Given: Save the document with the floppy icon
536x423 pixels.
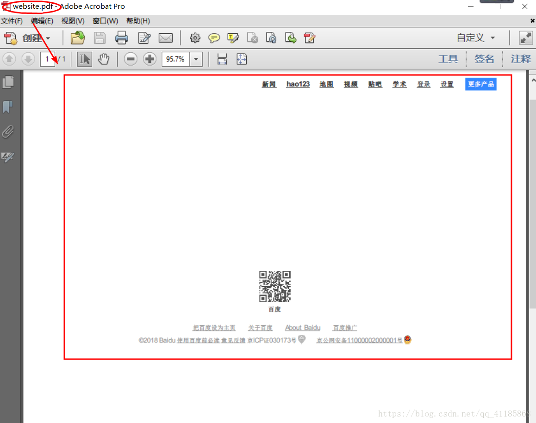Looking at the screenshot, I should coord(100,38).
